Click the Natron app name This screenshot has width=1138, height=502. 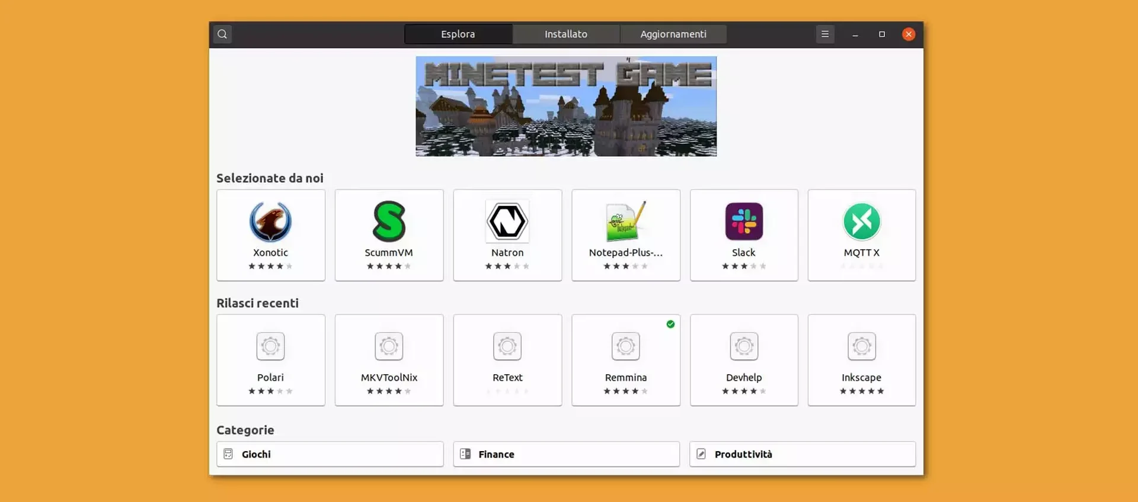(x=507, y=253)
